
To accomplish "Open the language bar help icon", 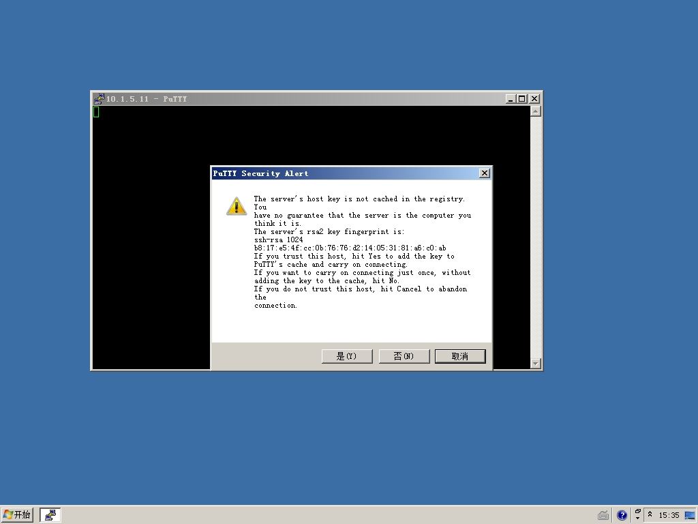I will (622, 516).
